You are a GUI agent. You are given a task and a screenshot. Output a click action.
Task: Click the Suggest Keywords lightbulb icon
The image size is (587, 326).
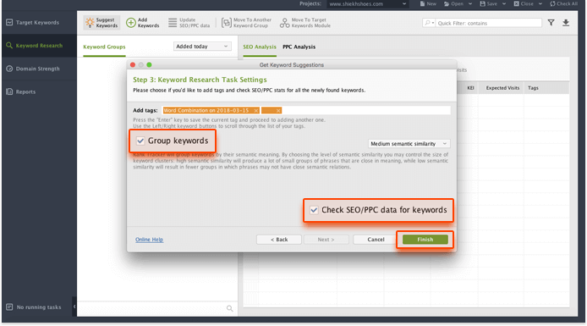click(x=90, y=23)
